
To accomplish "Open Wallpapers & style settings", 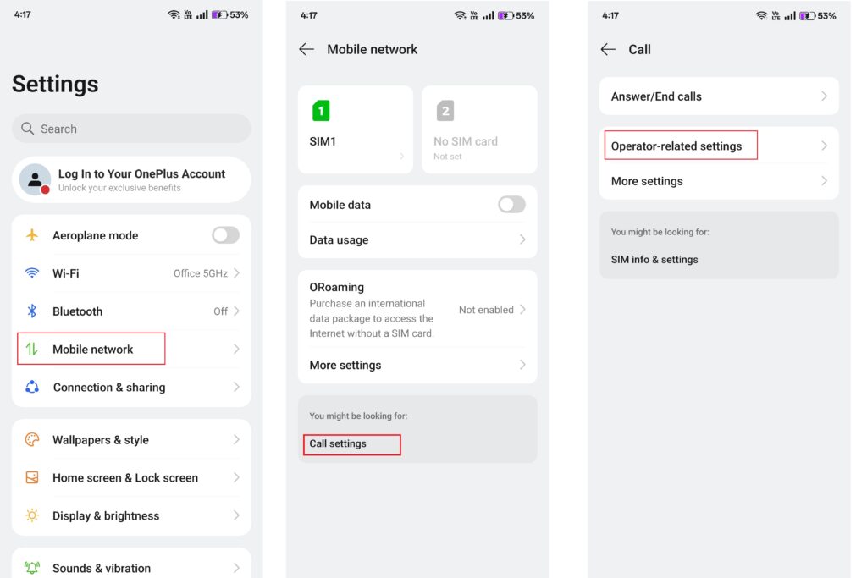I will 131,439.
